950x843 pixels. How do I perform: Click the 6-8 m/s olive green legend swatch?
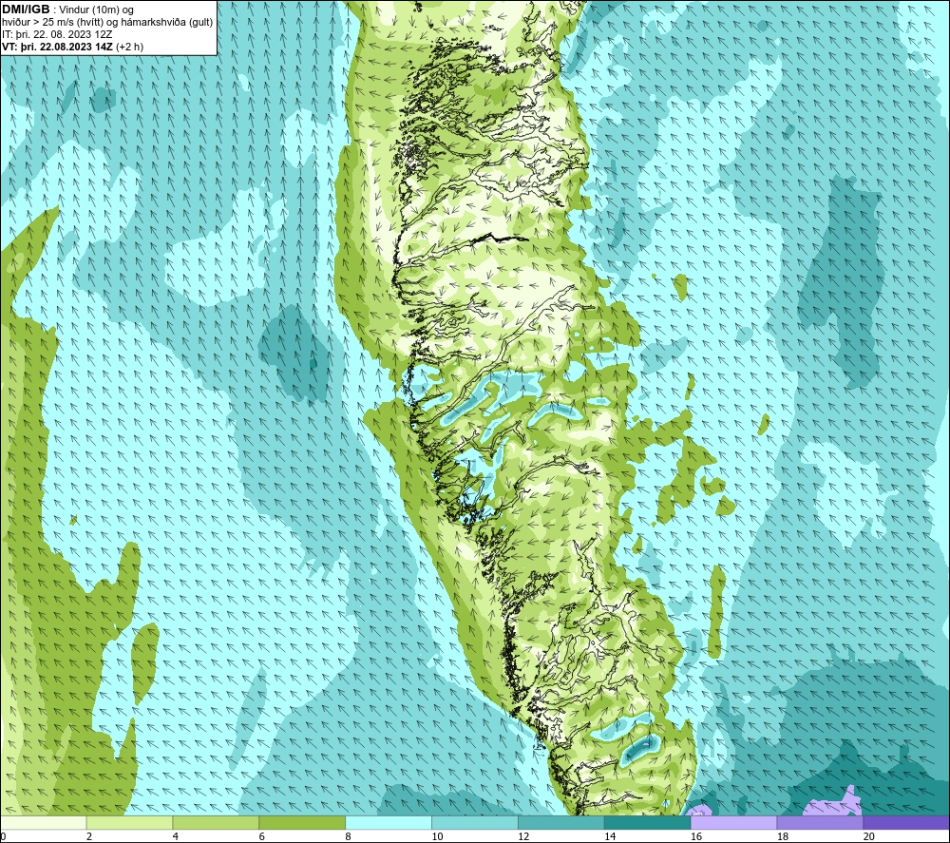(x=302, y=823)
